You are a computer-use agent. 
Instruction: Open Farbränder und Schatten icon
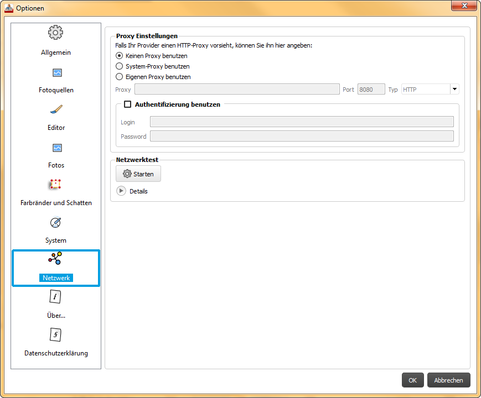(55, 185)
